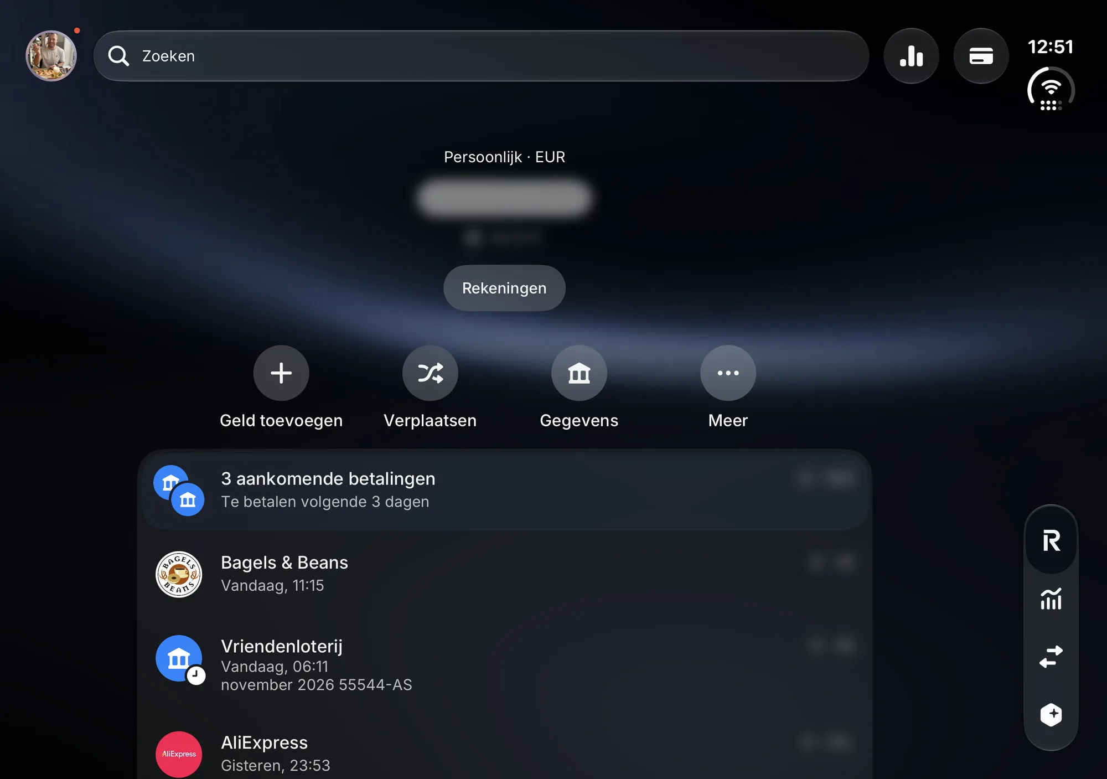This screenshot has width=1107, height=779.
Task: Click the Zoeken search field
Action: click(481, 56)
